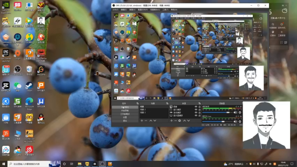The height and width of the screenshot is (167, 297).
Task: Lock the 窗口捕获 source
Action: 199,109
